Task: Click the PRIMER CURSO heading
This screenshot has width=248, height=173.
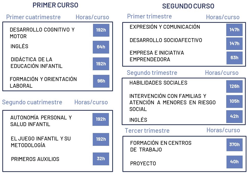Action: point(56,5)
